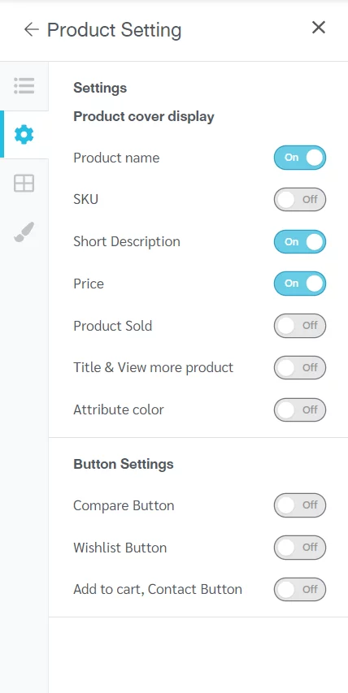The image size is (348, 693).
Task: Open the paintbrush design sidebar tab
Action: pyautogui.click(x=24, y=232)
